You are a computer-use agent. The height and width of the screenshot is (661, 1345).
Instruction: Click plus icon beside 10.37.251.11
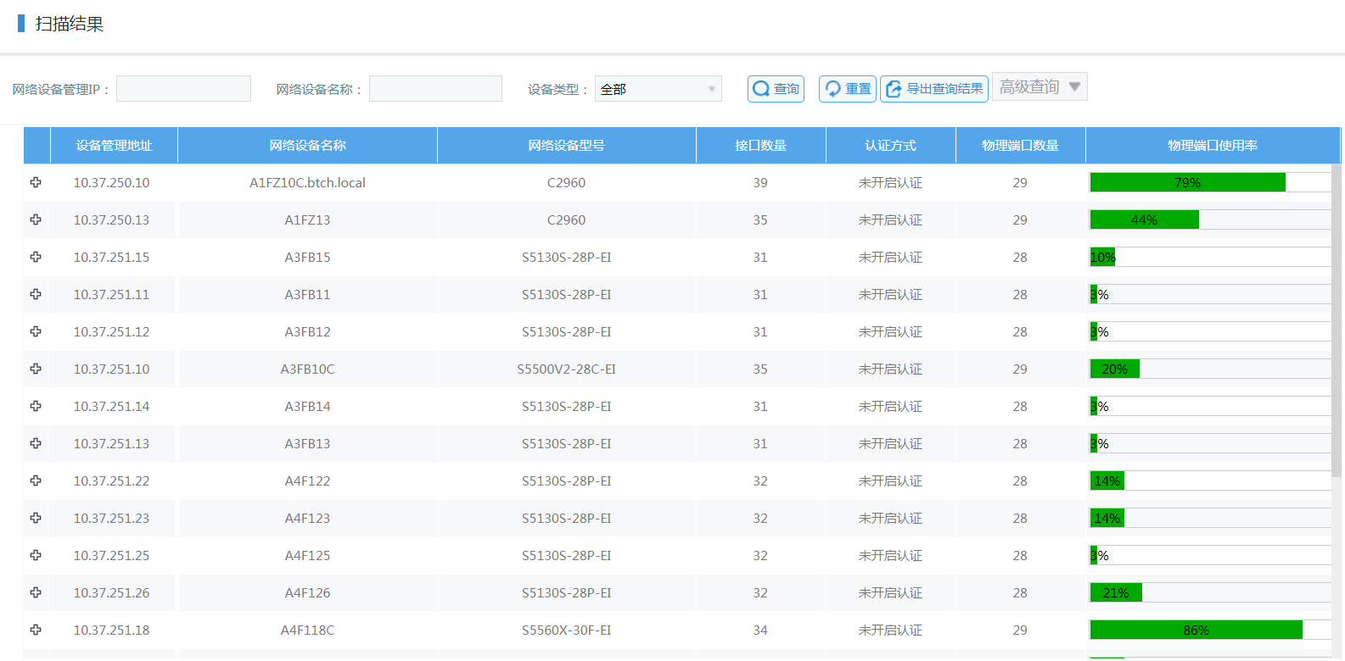click(36, 294)
